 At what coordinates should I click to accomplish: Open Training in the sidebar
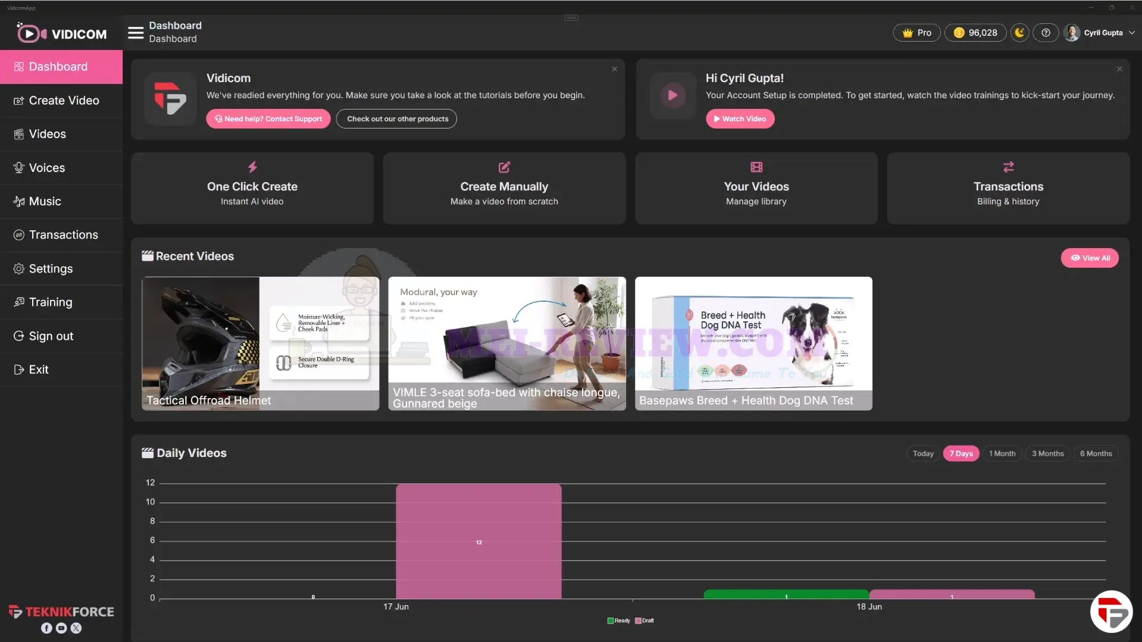tap(61, 302)
